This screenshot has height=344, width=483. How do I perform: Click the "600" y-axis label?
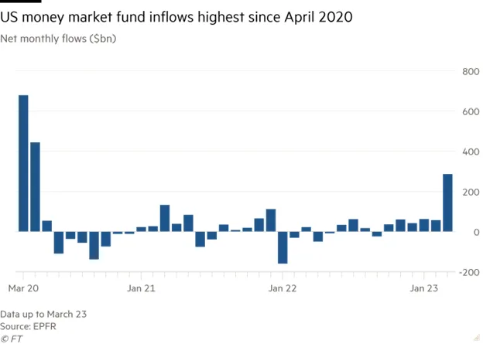471,111
